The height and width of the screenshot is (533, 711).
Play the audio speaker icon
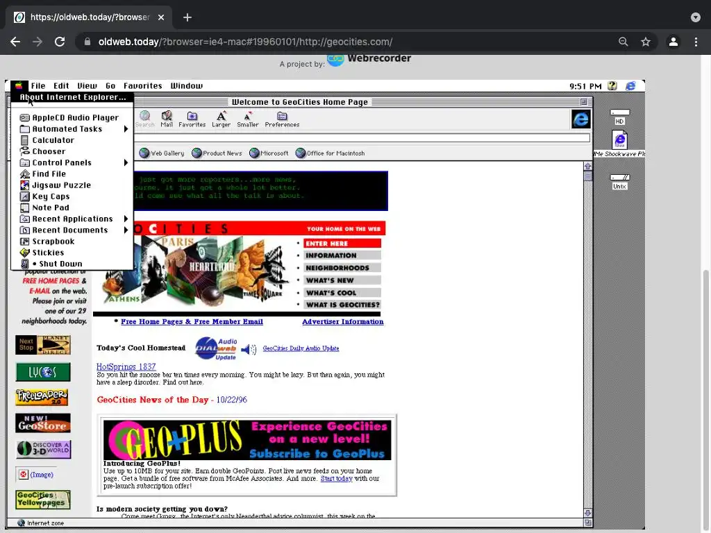[x=249, y=349]
